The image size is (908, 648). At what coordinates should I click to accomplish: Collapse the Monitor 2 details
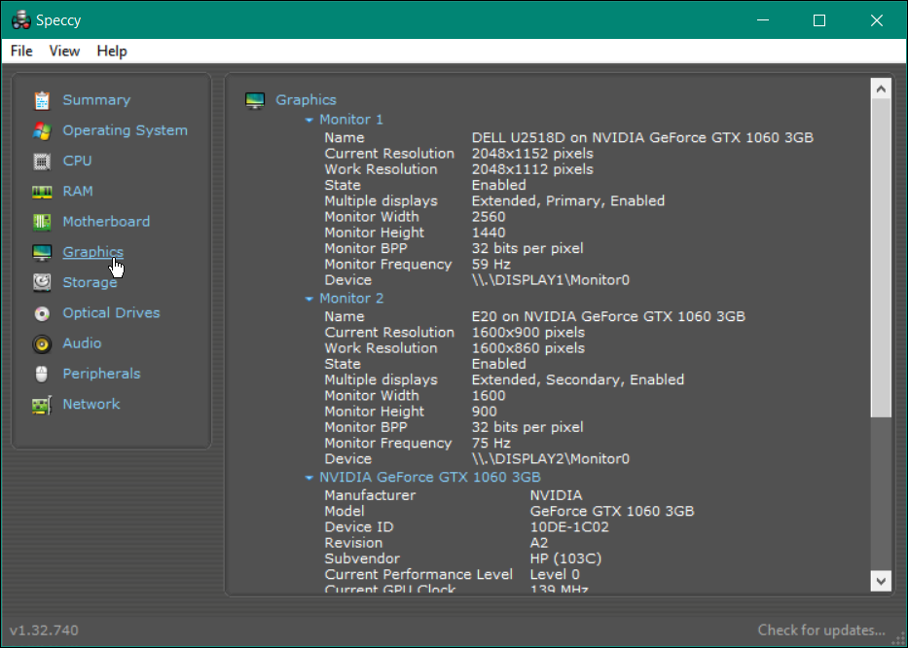pos(309,298)
